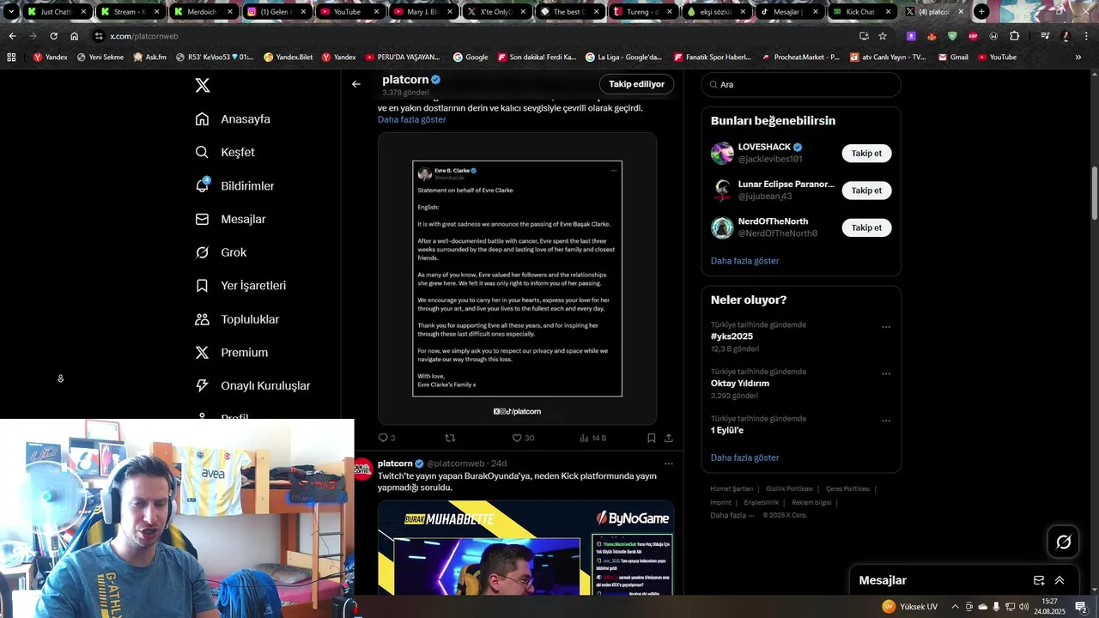Viewport: 1099px width, 618px height.
Task: Follow LOVESHACK with Takip et
Action: tap(866, 154)
